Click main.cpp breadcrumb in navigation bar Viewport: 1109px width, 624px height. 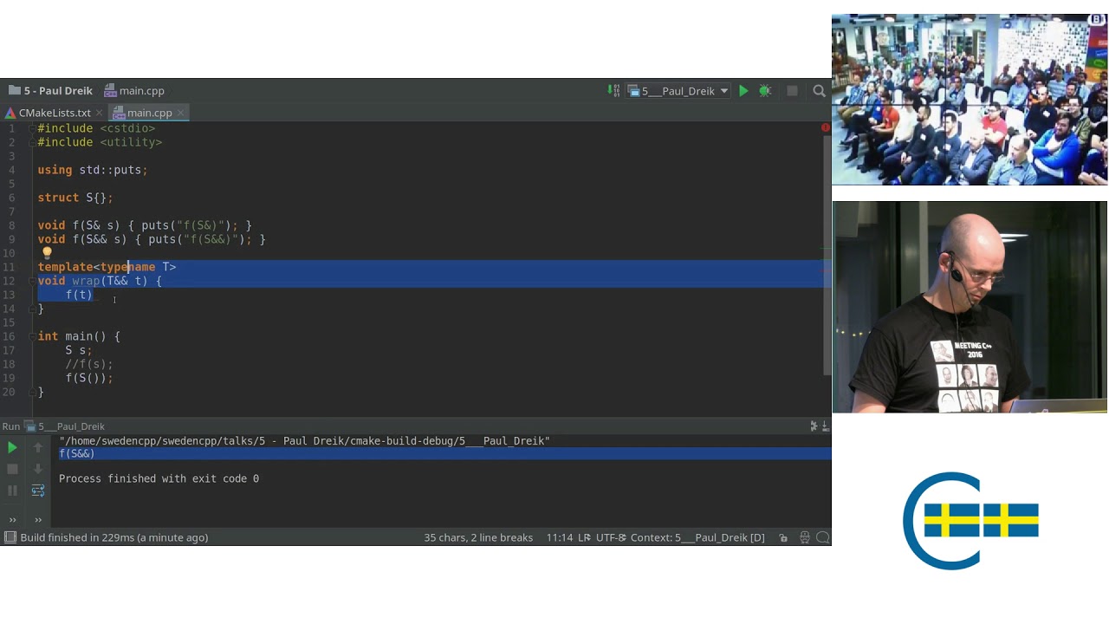tap(134, 90)
